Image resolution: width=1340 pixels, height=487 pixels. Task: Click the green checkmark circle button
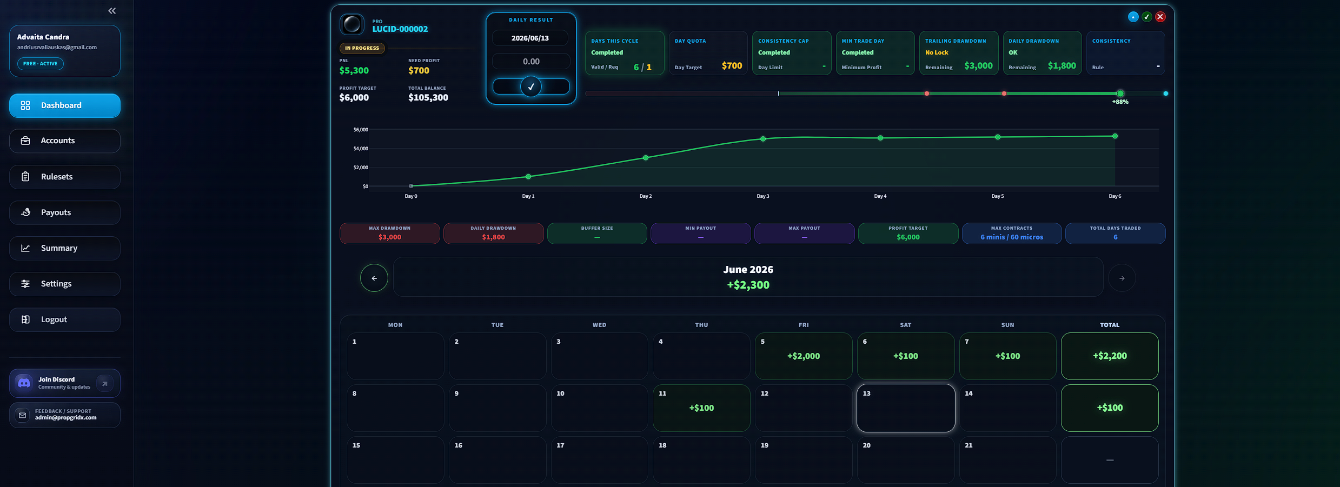[x=1146, y=17]
